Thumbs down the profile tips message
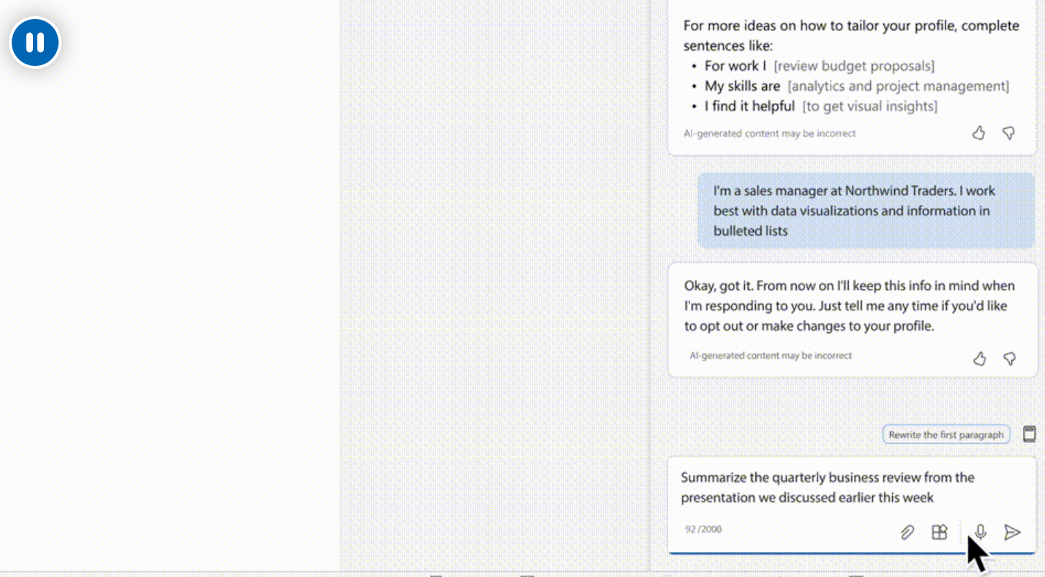The height and width of the screenshot is (577, 1045). [x=1008, y=133]
